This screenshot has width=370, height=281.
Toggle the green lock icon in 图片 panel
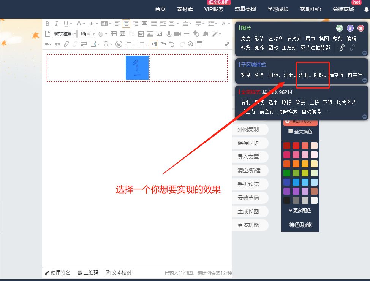click(x=340, y=28)
